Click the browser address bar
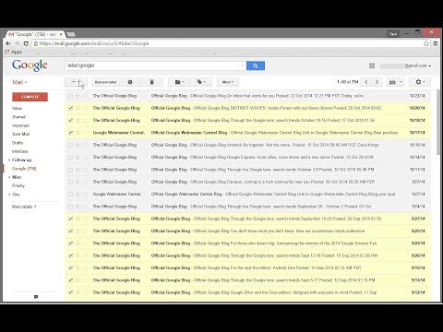443x332 pixels. pyautogui.click(x=228, y=43)
